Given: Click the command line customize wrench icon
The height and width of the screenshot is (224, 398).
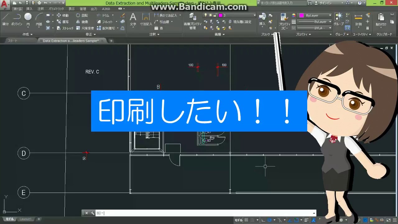Looking at the screenshot, I should click(92, 213).
